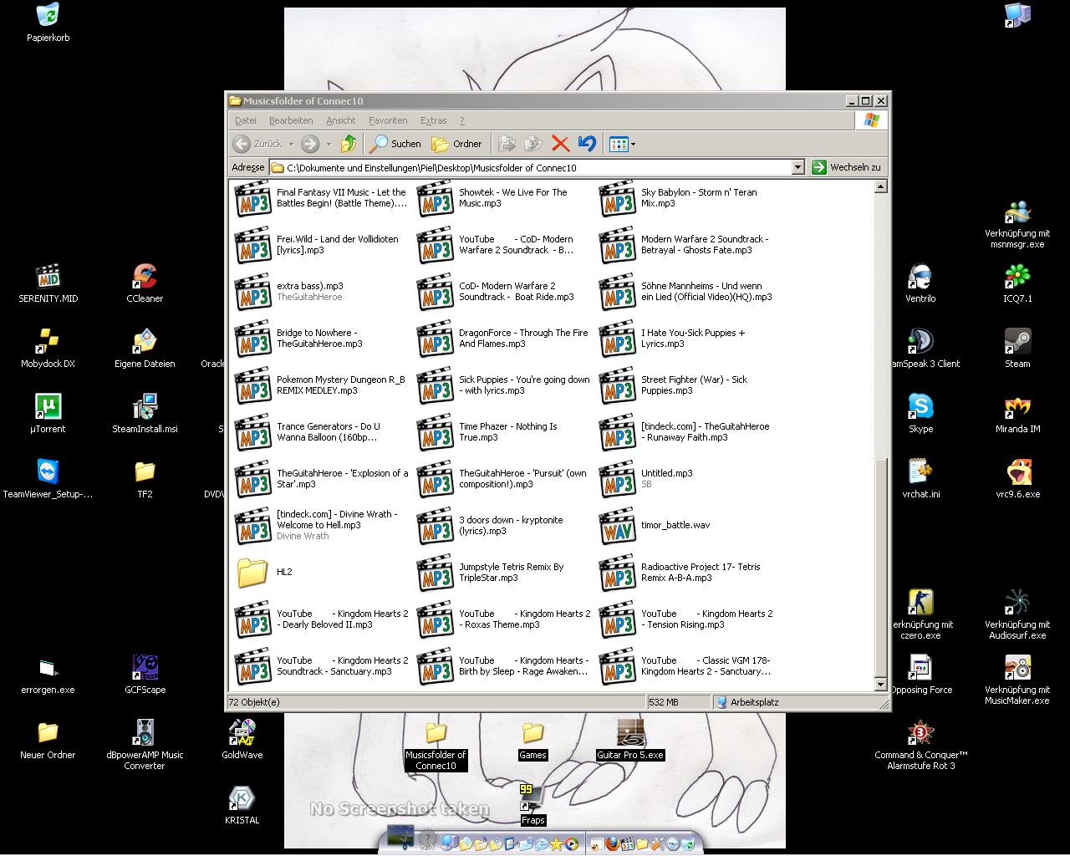Toggle the Ordner folders pane button

(x=456, y=144)
